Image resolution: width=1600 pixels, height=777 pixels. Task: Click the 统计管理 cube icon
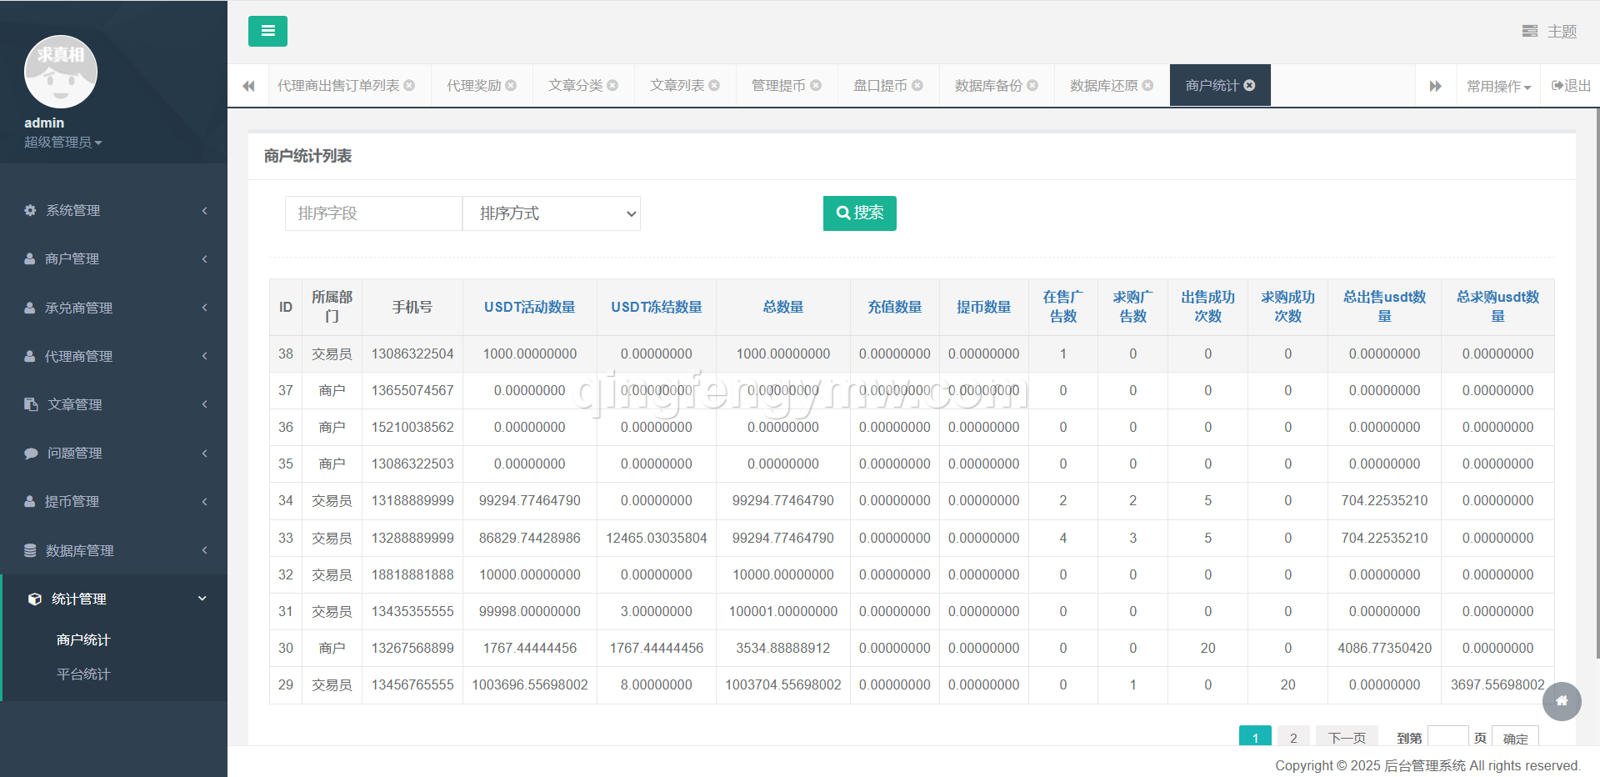tap(34, 599)
